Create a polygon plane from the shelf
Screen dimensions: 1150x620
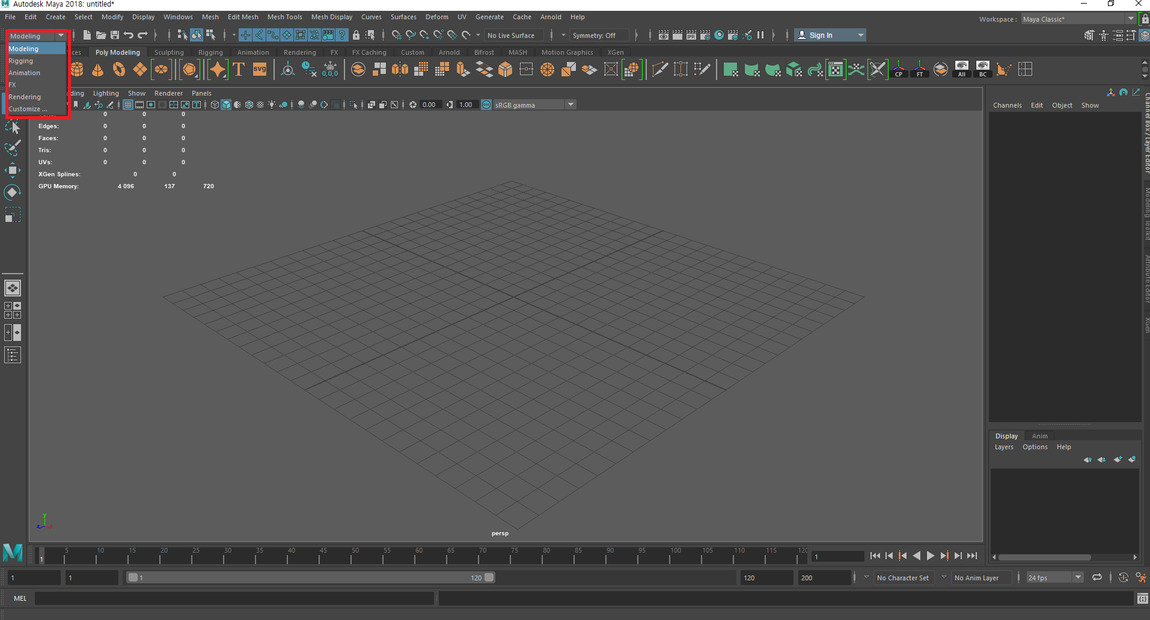tap(140, 70)
